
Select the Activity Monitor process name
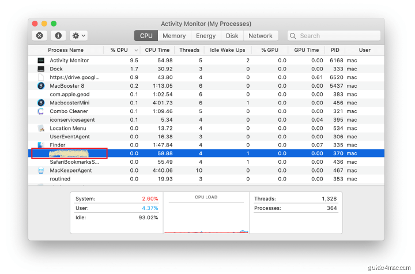point(69,61)
